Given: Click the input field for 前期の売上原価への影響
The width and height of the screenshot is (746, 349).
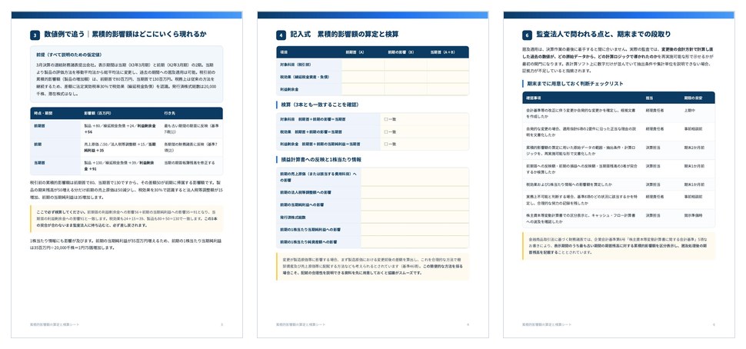Looking at the screenshot, I should [415, 177].
